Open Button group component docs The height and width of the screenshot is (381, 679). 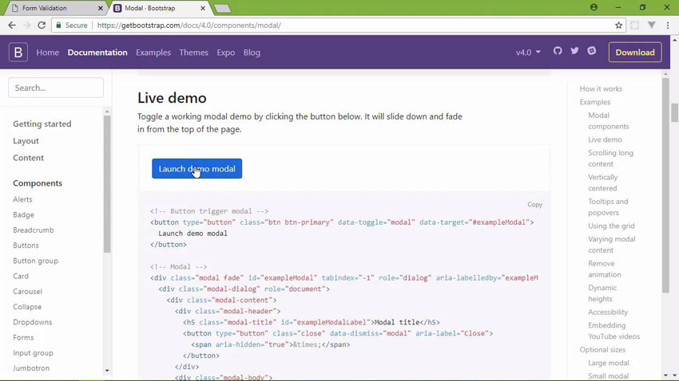pyautogui.click(x=35, y=261)
